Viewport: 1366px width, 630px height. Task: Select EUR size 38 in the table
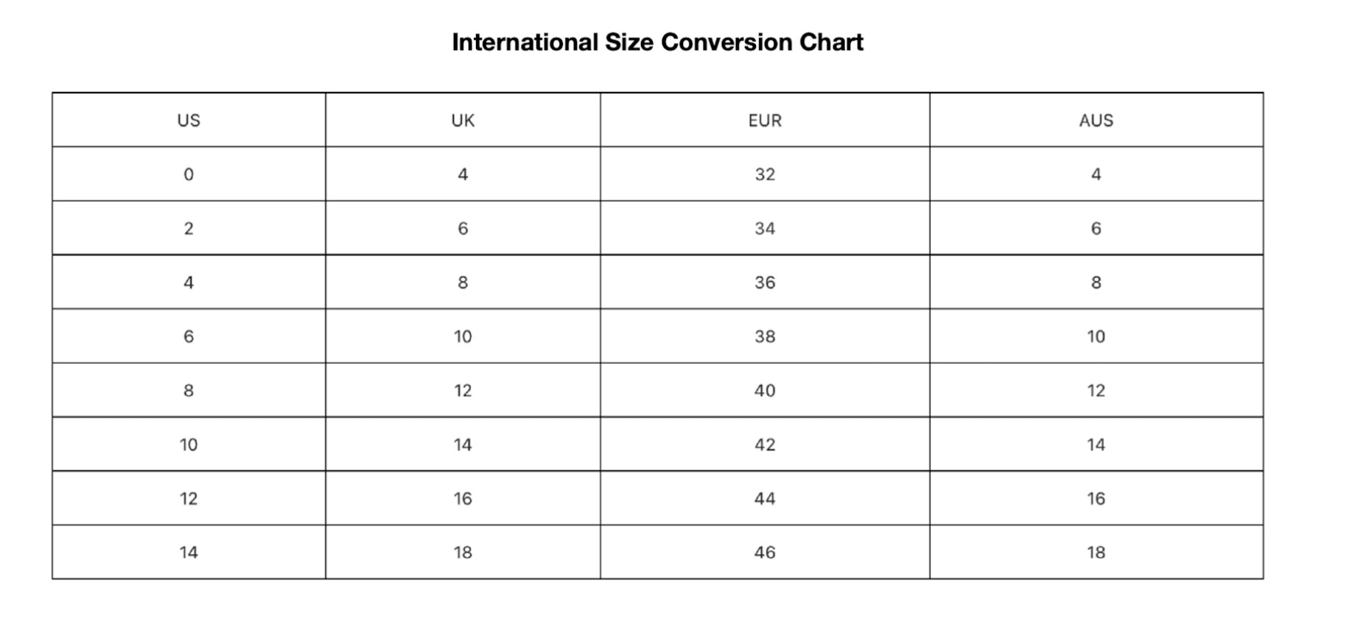pos(765,336)
